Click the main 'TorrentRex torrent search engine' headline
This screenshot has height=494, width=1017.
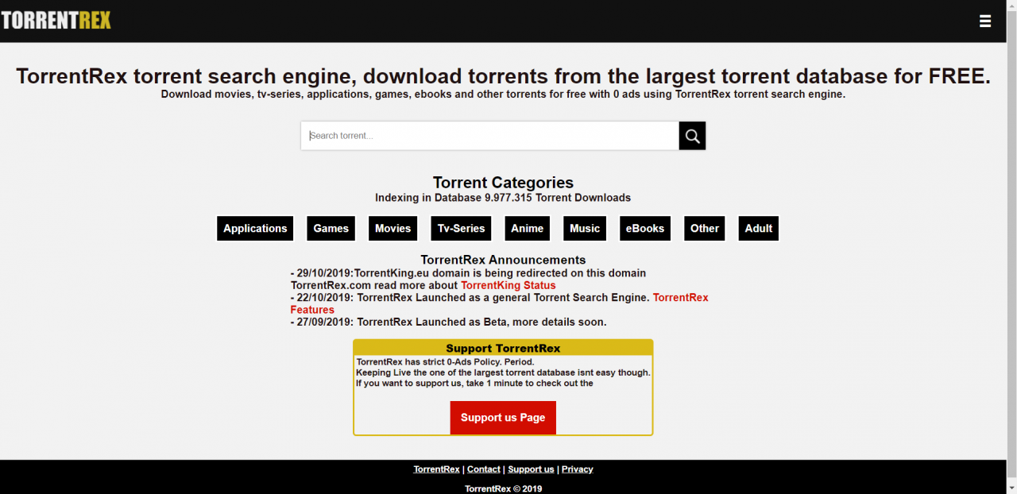pos(503,76)
